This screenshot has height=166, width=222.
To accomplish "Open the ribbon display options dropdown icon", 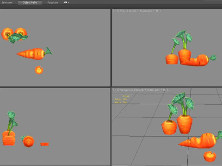I will click(x=66, y=2).
